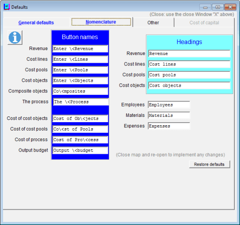The width and height of the screenshot is (240, 225).
Task: Click the Restore defaults button
Action: coord(210,164)
